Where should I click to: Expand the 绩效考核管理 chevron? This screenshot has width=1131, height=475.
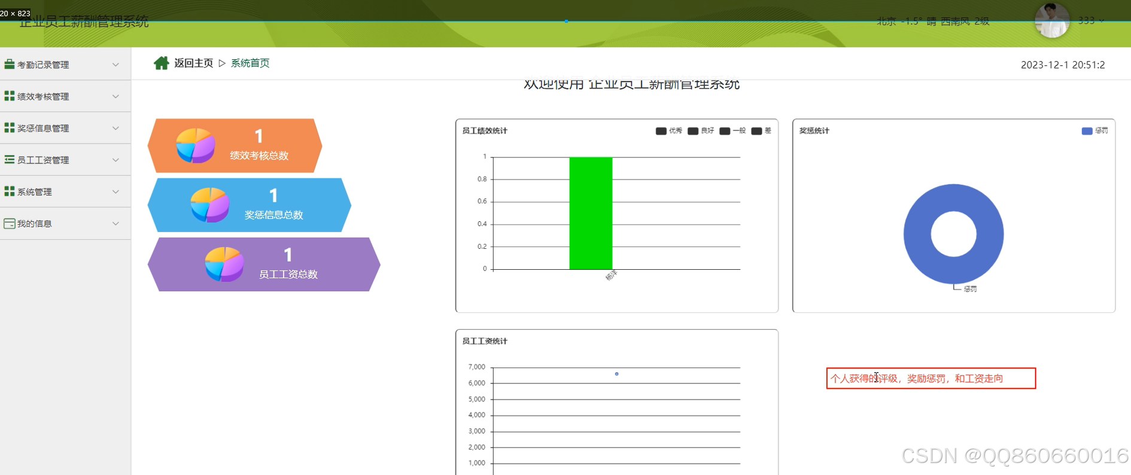coord(115,96)
